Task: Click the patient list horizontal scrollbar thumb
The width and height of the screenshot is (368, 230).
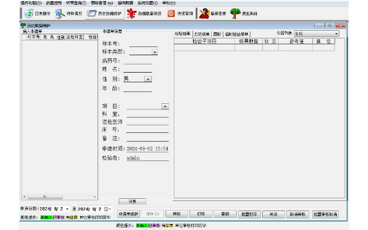Action: click(x=45, y=197)
